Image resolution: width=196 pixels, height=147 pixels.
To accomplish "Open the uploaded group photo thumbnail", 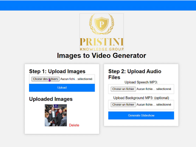I will tap(56, 115).
